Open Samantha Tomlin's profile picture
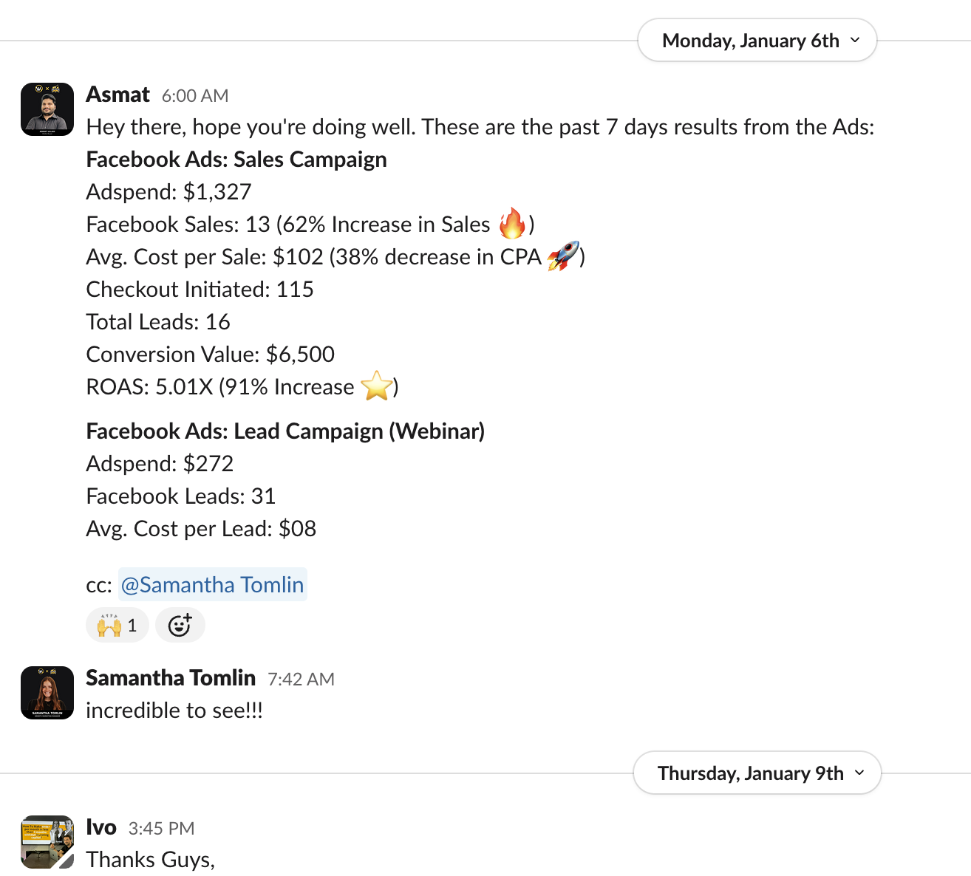971x876 pixels. pyautogui.click(x=47, y=693)
